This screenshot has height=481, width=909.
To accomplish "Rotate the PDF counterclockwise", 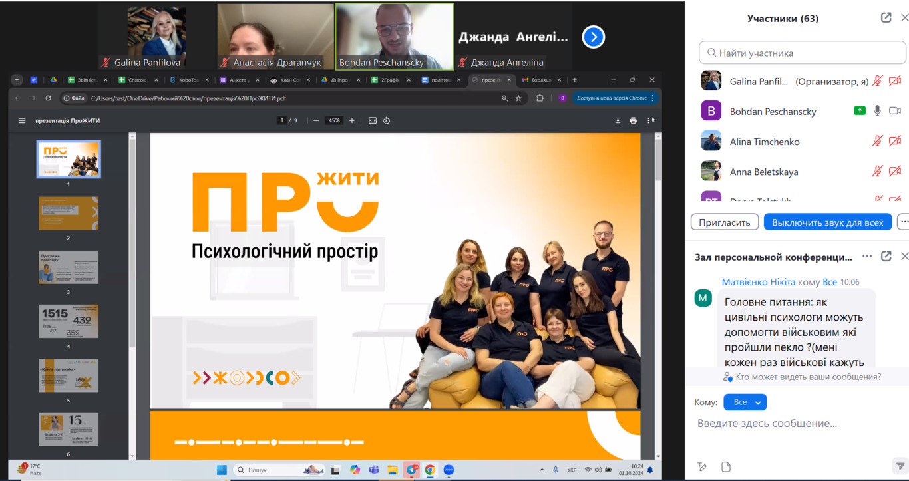I will tap(386, 120).
